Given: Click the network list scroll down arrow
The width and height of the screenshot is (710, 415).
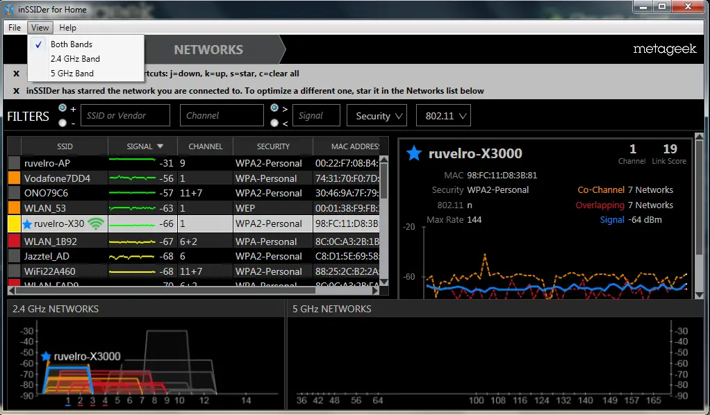Looking at the screenshot, I should (384, 282).
